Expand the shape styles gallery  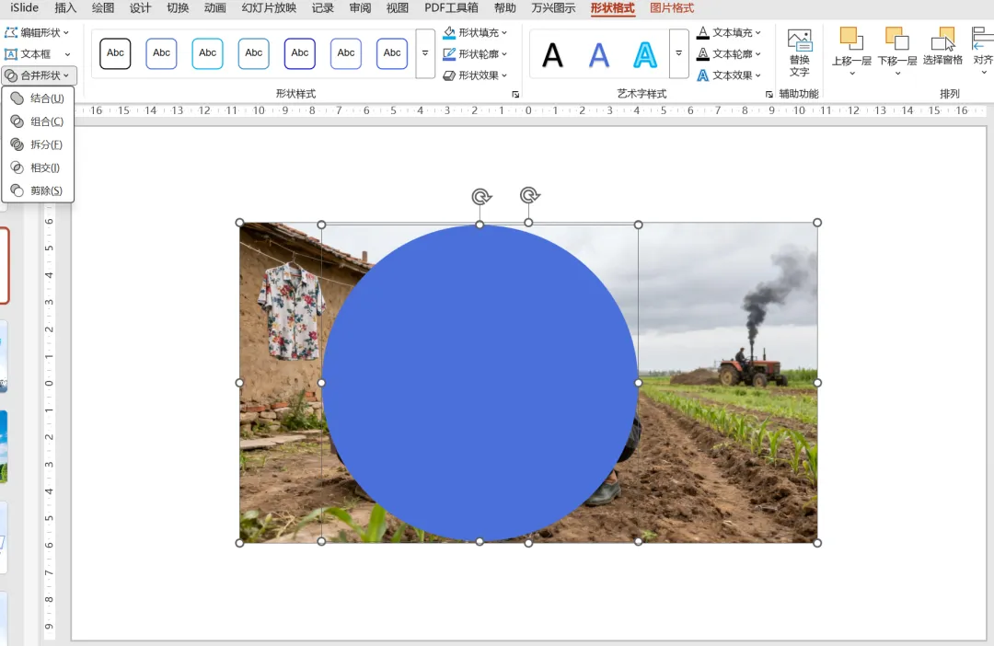pyautogui.click(x=425, y=53)
